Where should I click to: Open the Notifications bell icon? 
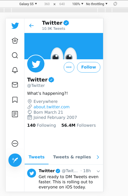[15, 70]
